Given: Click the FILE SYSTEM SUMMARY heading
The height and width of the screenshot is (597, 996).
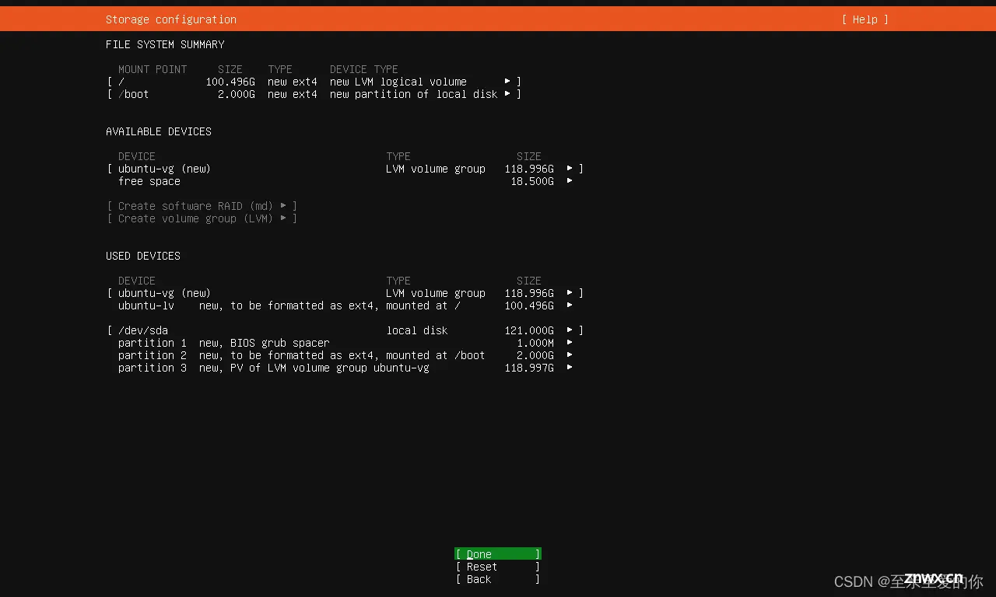Looking at the screenshot, I should tap(165, 44).
